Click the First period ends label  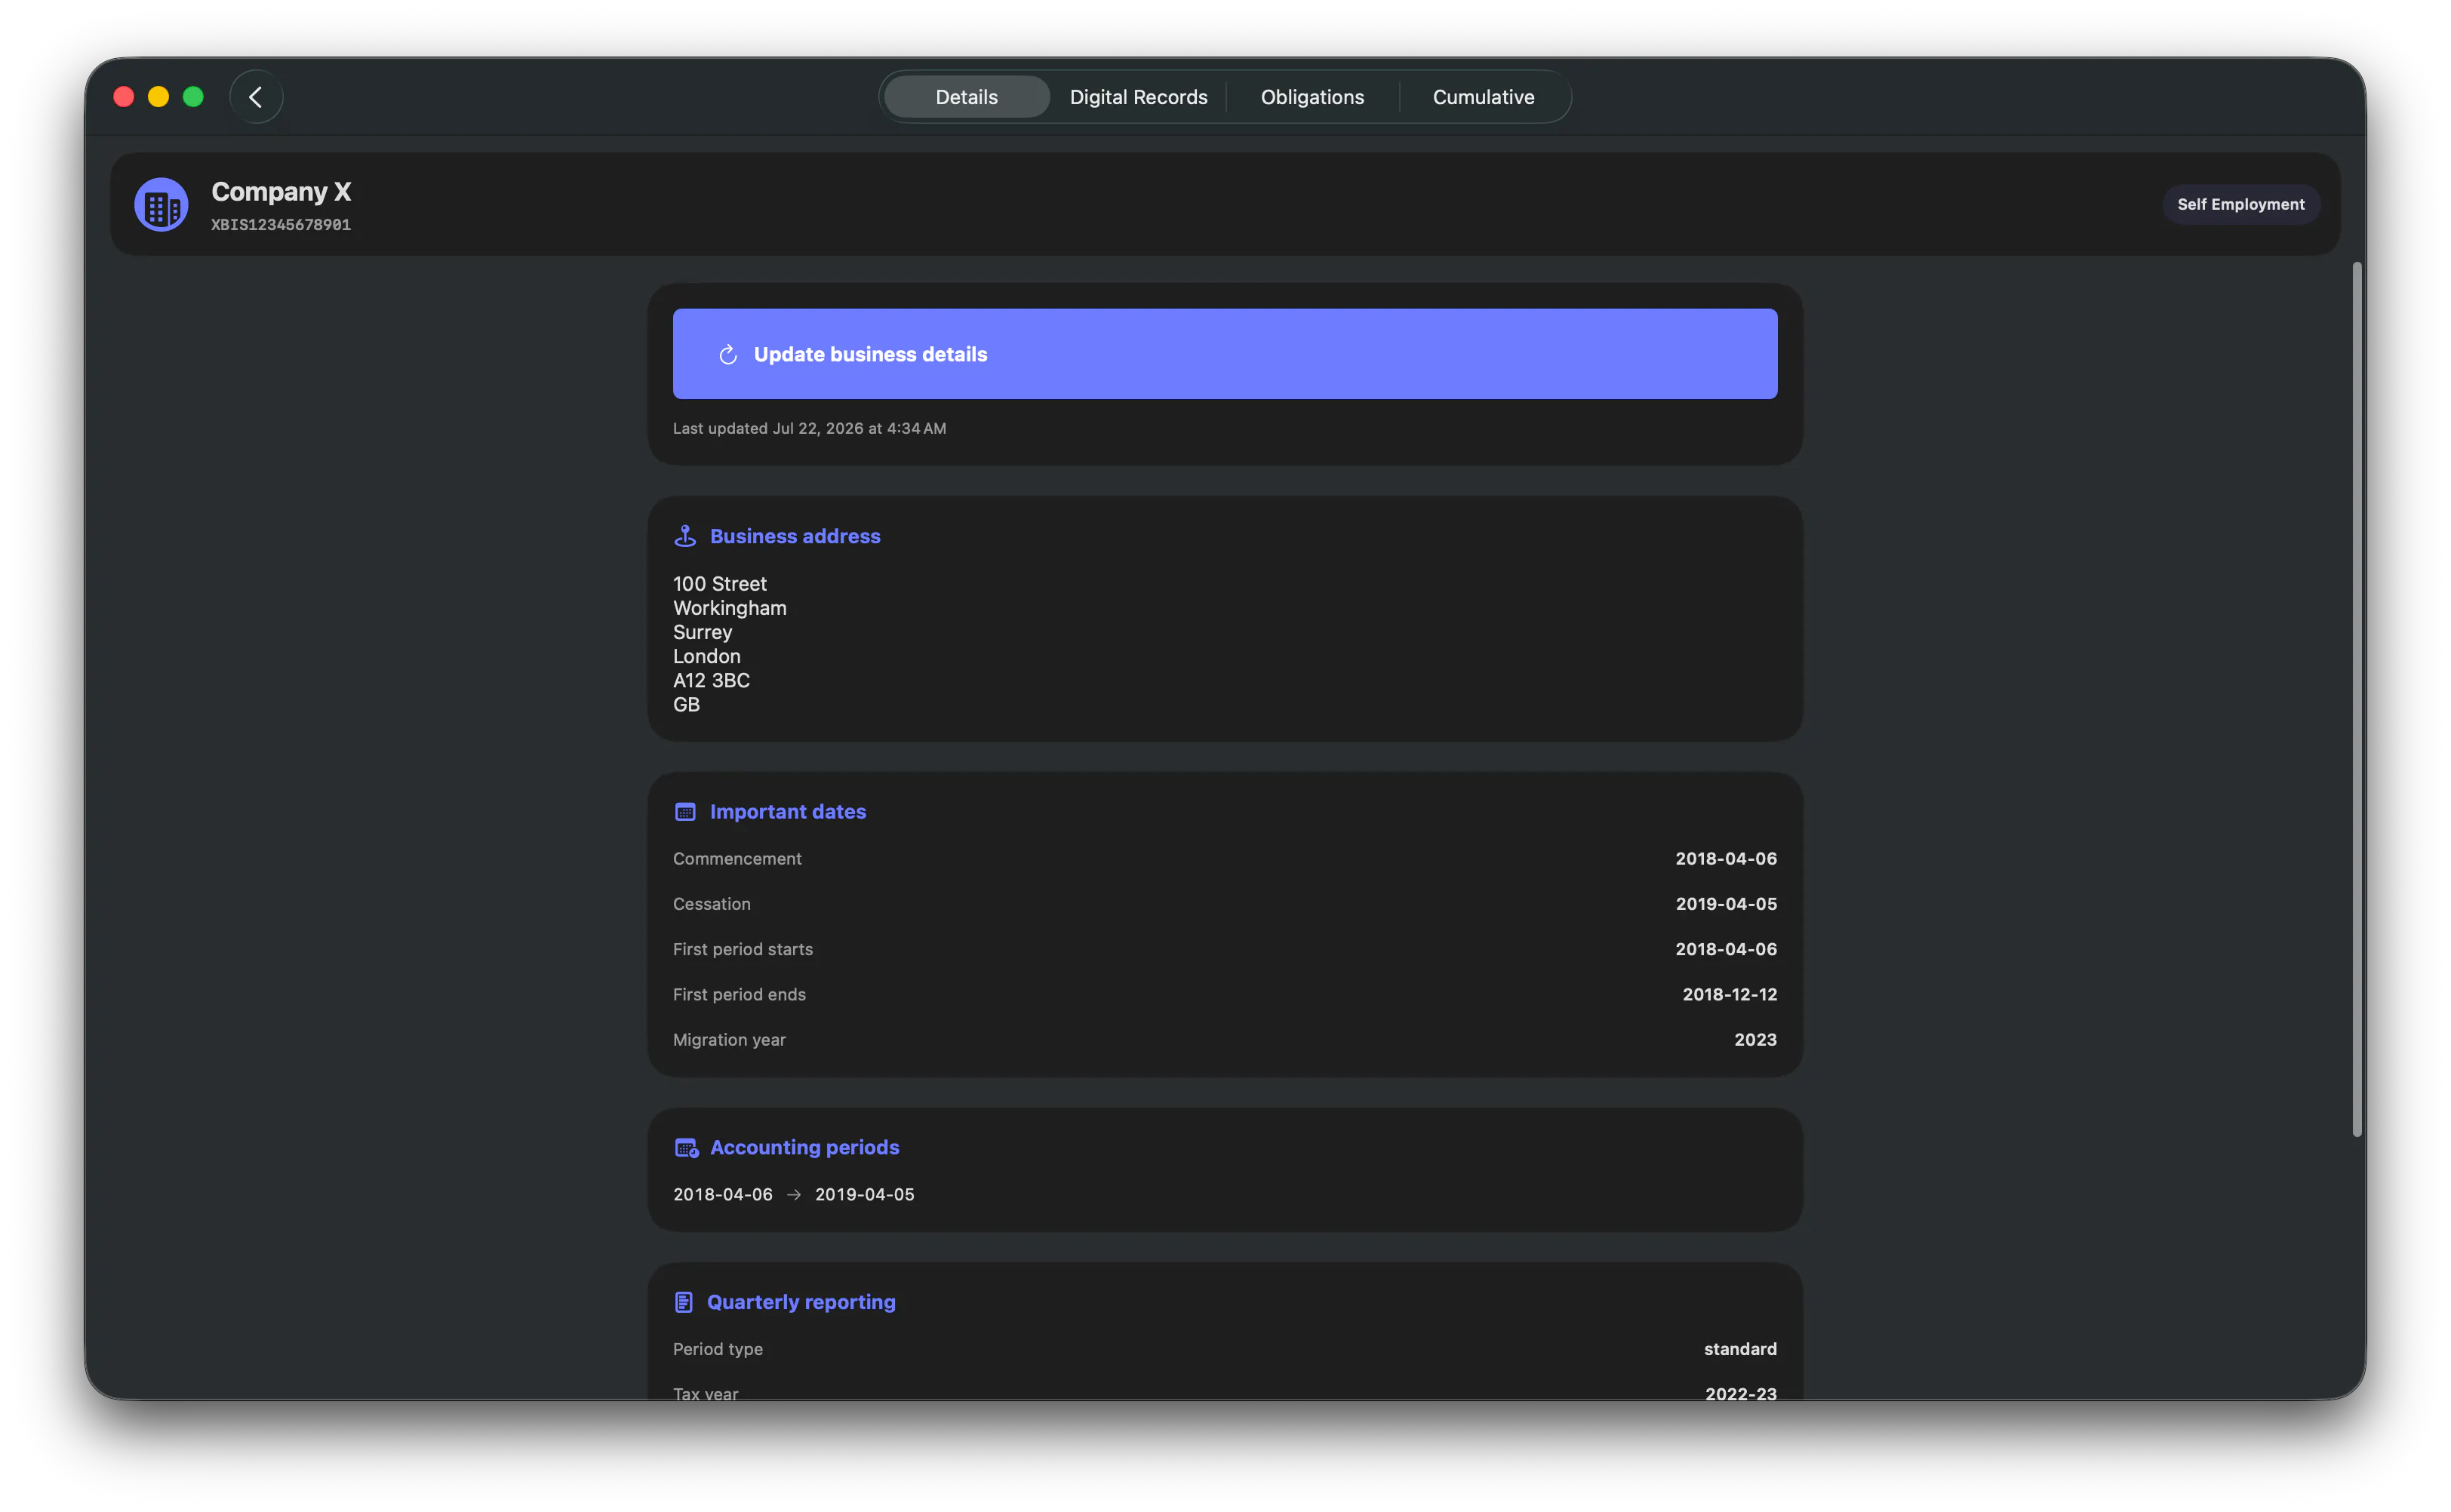coord(739,995)
